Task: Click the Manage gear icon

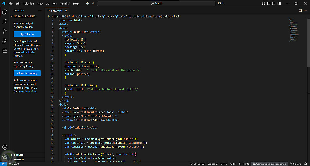Action: pyautogui.click(x=5, y=157)
